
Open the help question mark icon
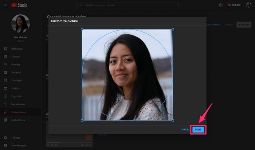(x=221, y=5)
